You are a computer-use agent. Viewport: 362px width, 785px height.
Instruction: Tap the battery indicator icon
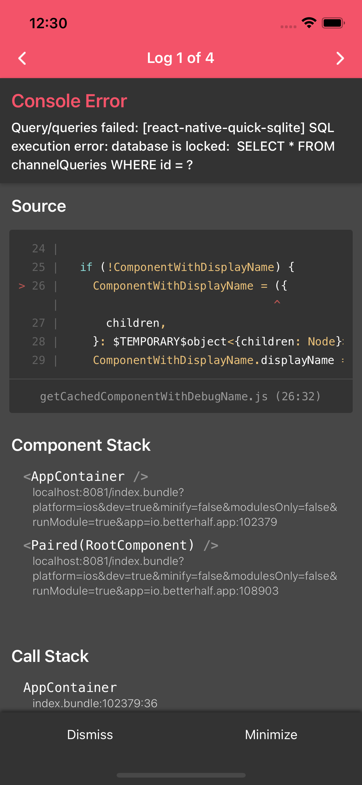pos(333,23)
